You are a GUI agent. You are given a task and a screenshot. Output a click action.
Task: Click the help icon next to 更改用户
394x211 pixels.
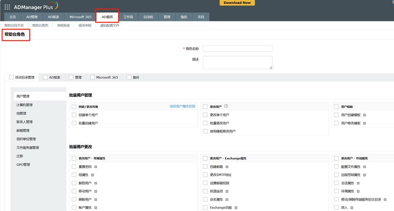click(x=226, y=106)
